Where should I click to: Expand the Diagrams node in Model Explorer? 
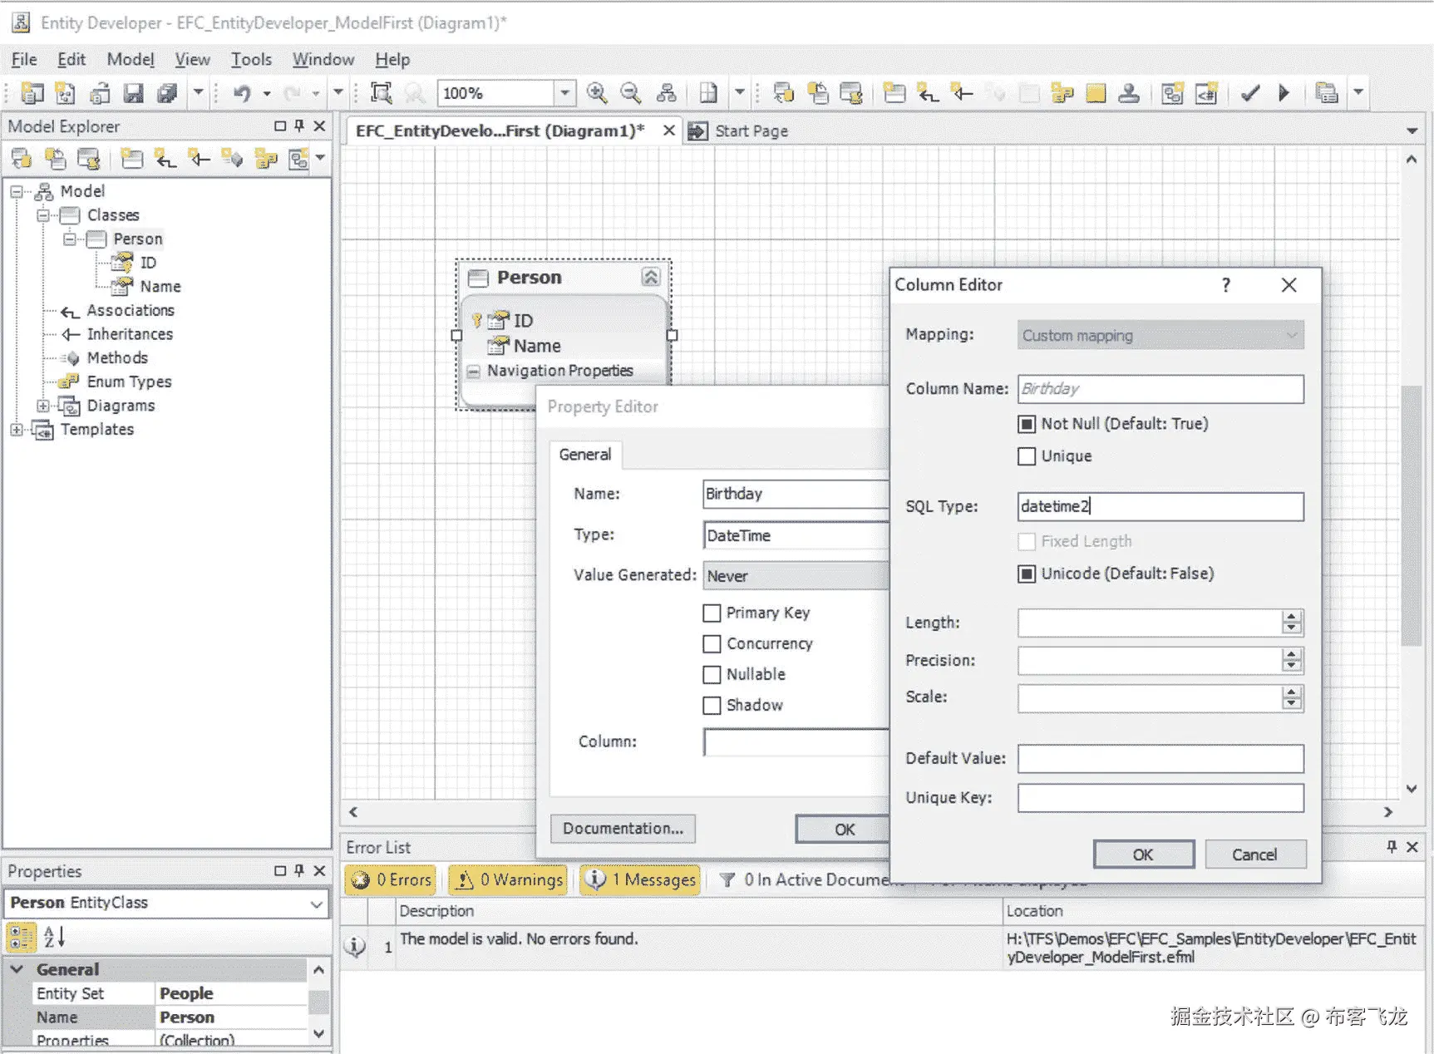click(x=43, y=406)
